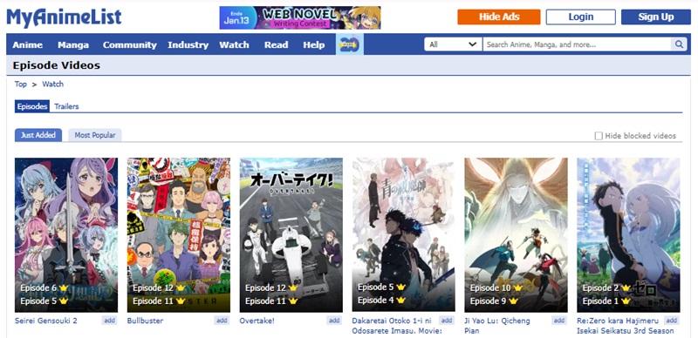Switch to the Most Popular tab
Image resolution: width=698 pixels, height=338 pixels.
95,135
